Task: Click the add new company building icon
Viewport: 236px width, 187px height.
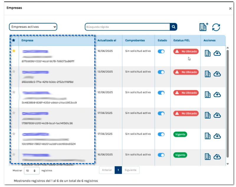Action: 204,27
